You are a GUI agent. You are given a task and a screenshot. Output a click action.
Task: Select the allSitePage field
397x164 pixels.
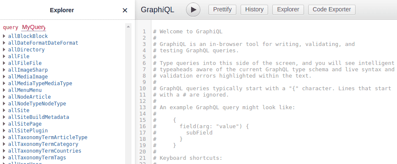(25, 124)
